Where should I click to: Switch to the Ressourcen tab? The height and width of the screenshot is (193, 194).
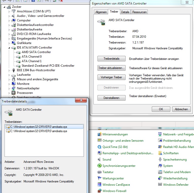tap(139, 12)
